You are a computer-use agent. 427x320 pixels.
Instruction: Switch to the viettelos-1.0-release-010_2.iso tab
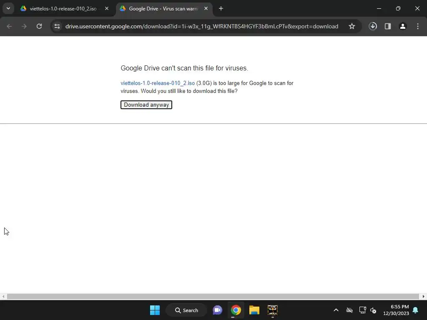(x=63, y=9)
